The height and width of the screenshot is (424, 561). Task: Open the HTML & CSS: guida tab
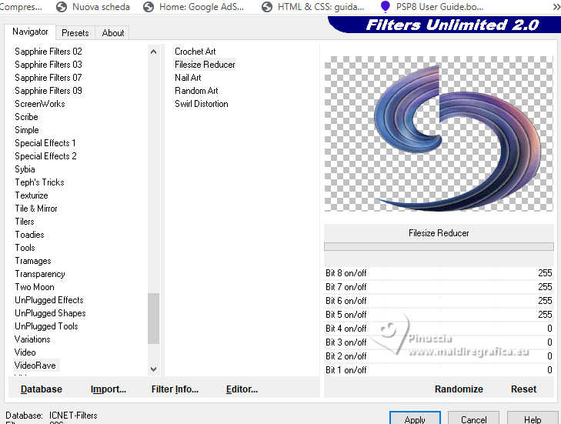[x=313, y=6]
